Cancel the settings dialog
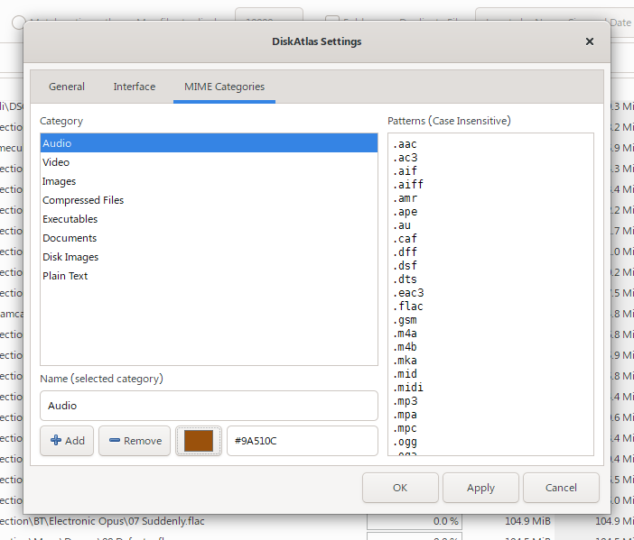The image size is (634, 540). click(x=561, y=488)
